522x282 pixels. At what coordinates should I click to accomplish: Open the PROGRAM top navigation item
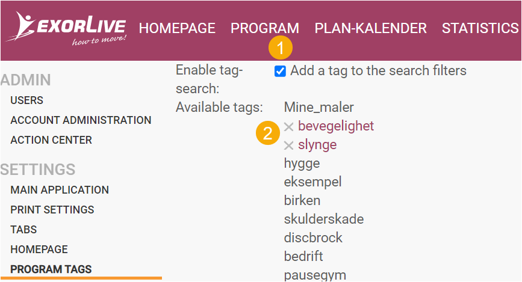tap(265, 28)
